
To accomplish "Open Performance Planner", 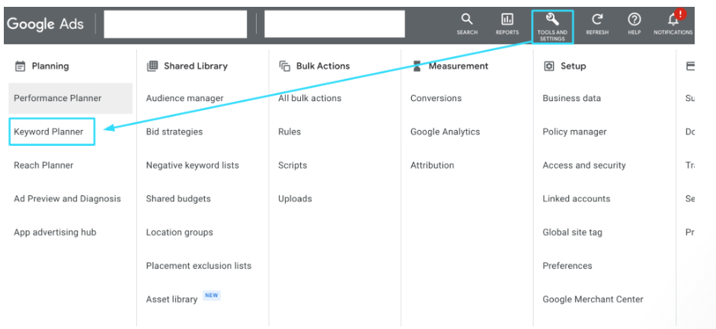I will pyautogui.click(x=70, y=98).
